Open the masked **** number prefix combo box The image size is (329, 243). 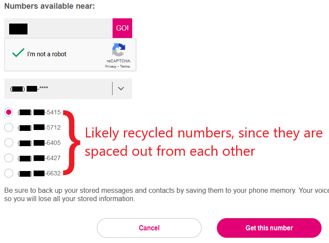(x=68, y=89)
